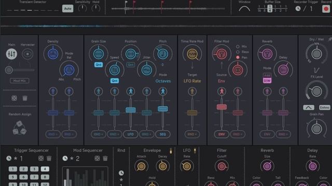The height and width of the screenshot is (186, 332).
Task: Open the ENV mod source selector under Filter Mod
Action: tap(222, 134)
